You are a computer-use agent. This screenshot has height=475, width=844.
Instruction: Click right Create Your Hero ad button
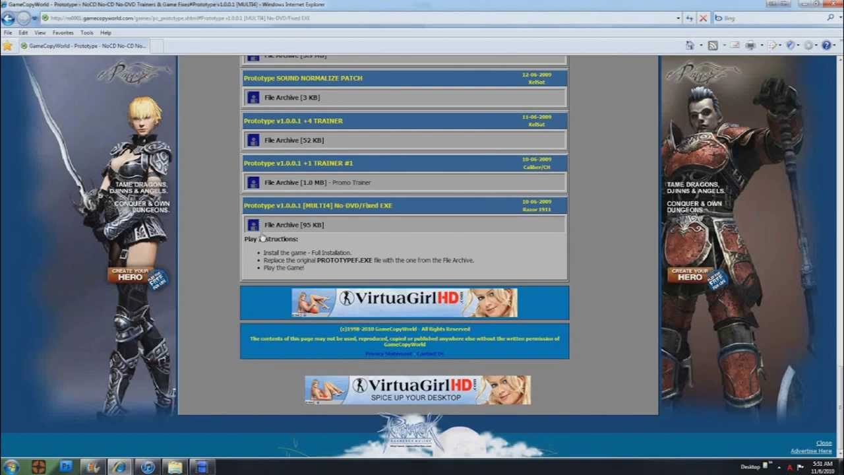tap(690, 275)
